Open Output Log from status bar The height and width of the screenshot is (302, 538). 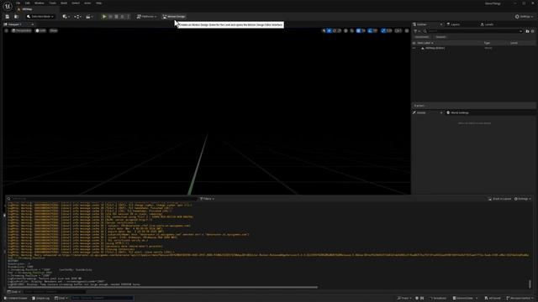click(41, 299)
